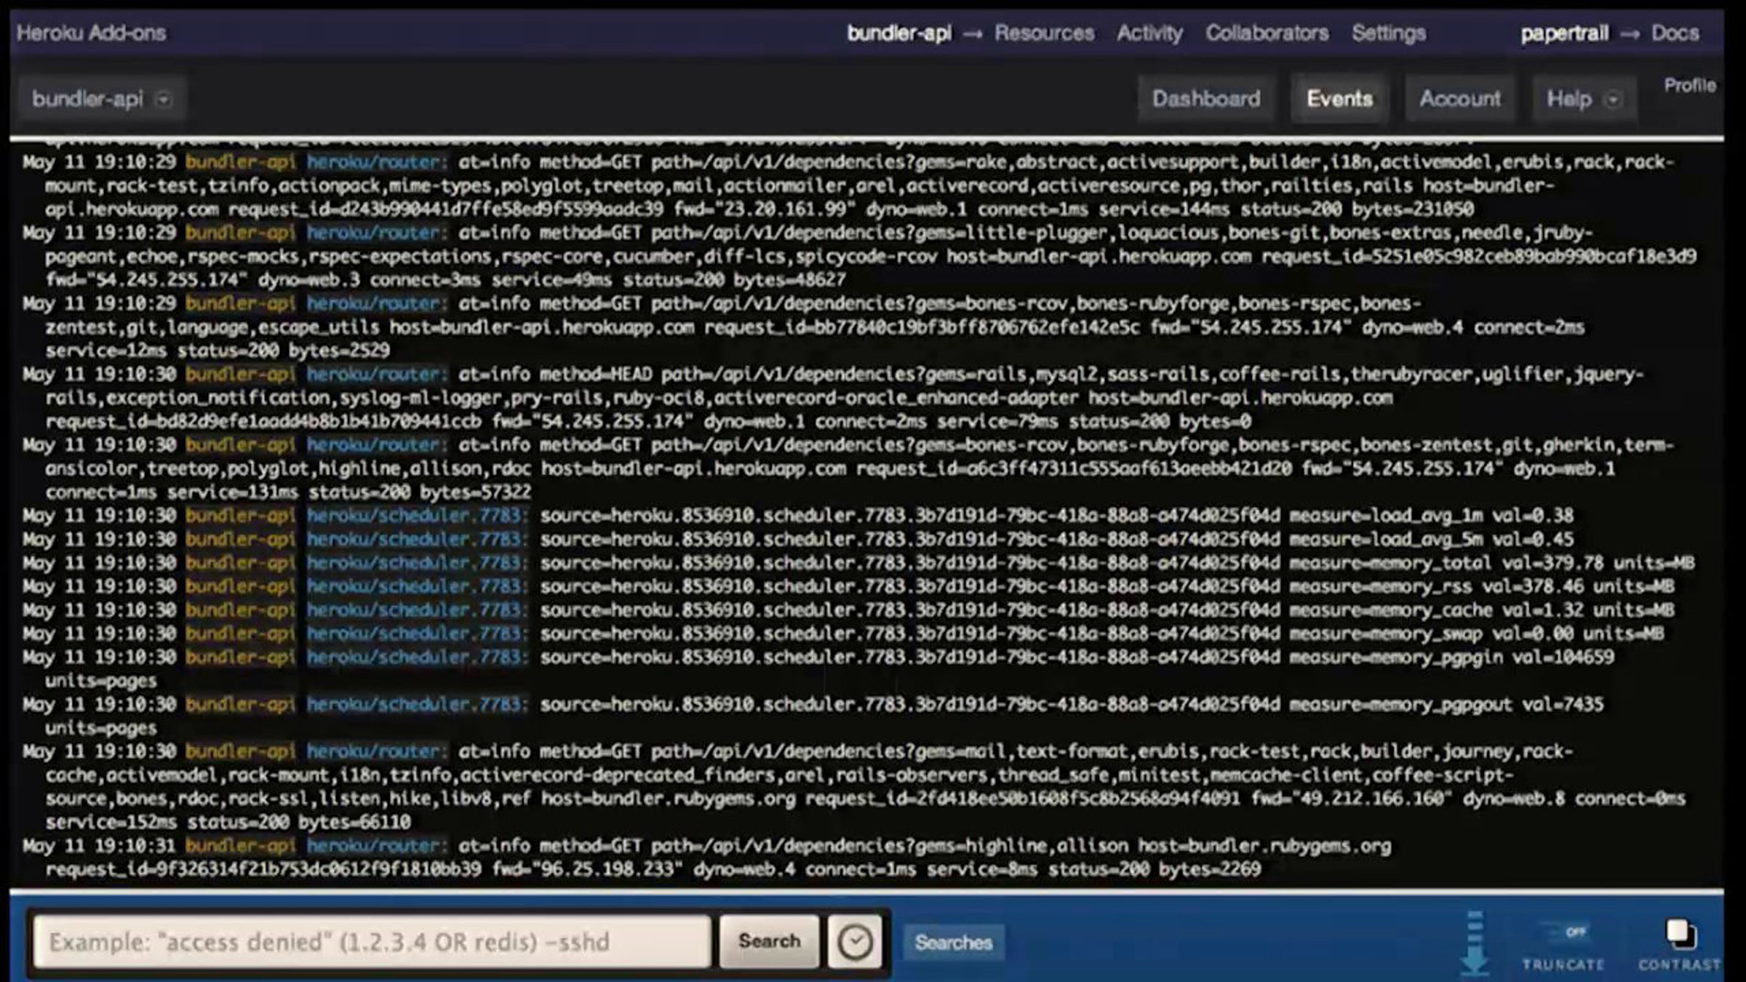Open the papertrail add-on menu
1746x982 pixels.
coord(1564,33)
